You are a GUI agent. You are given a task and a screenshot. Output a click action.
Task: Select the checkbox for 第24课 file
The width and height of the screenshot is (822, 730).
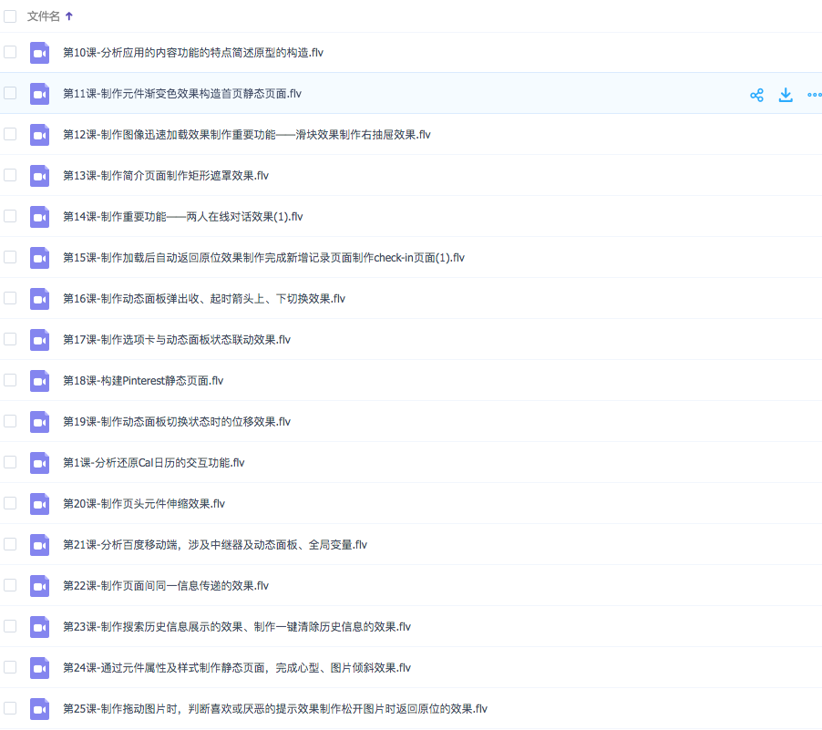point(10,667)
